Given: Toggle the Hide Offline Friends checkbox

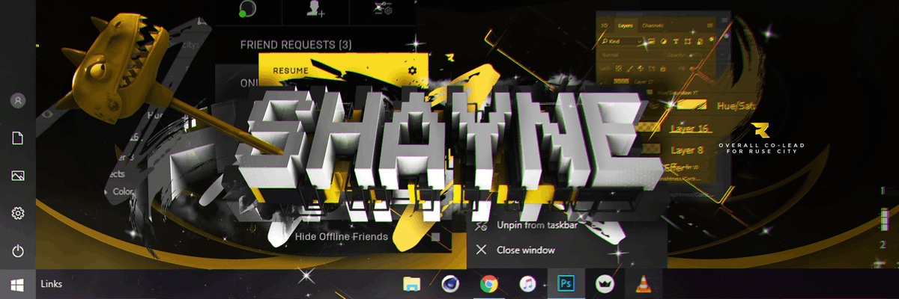Looking at the screenshot, I should point(435,237).
